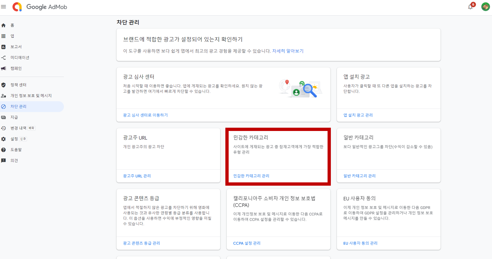This screenshot has width=492, height=259.
Task: Click the blocking controls icon
Action: pos(4,106)
